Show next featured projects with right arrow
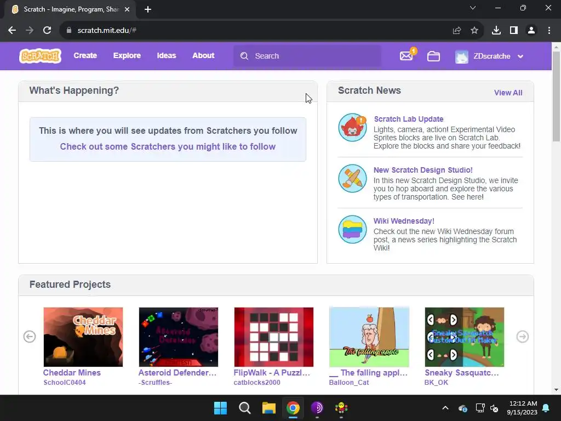This screenshot has height=421, width=561. (522, 337)
